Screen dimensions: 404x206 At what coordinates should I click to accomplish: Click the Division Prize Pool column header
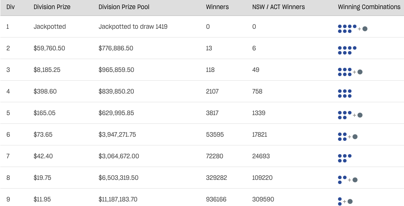[x=124, y=7]
